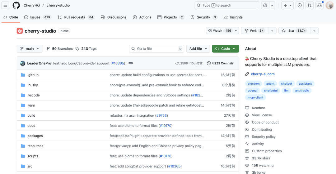Open the .husky folder
Screen dimensions: 336x174
(33, 85)
